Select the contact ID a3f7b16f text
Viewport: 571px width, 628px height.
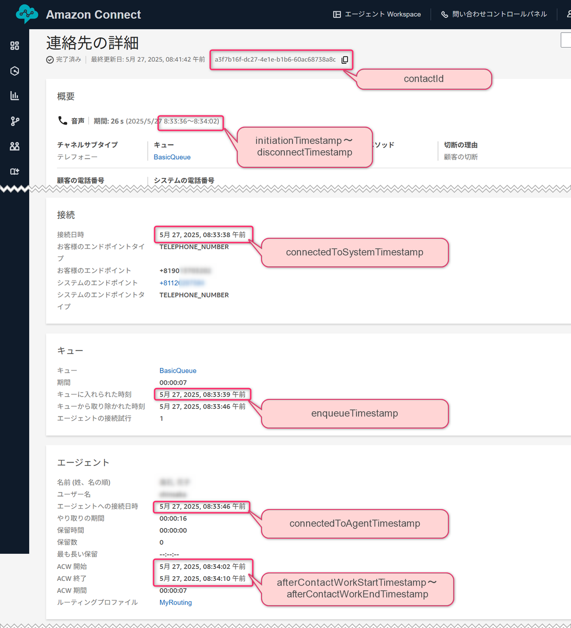(x=275, y=60)
